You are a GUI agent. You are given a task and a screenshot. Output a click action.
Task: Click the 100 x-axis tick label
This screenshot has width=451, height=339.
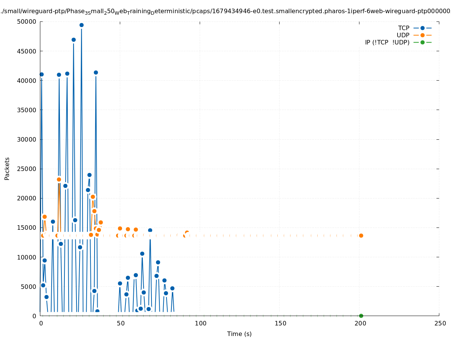200,323
